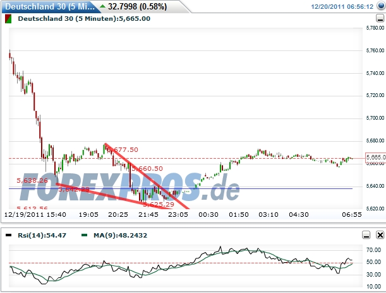The width and height of the screenshot is (386, 293).
Task: Click the current price tag 5,665 on axis
Action: (x=376, y=157)
